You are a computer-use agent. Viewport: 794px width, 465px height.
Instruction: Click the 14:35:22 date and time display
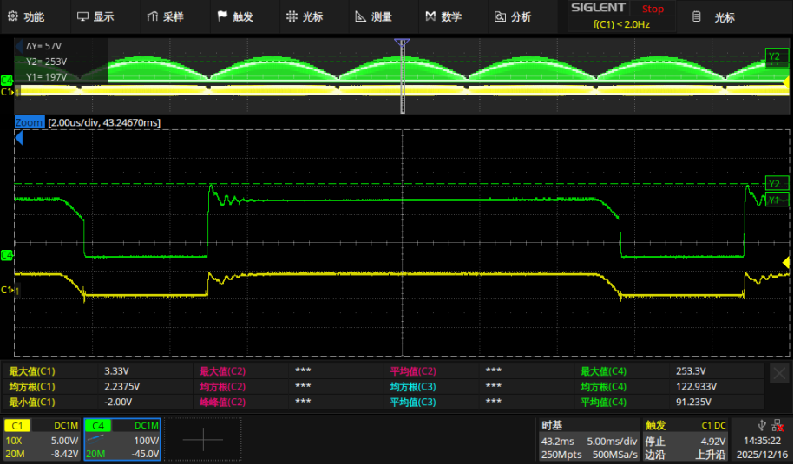point(762,448)
